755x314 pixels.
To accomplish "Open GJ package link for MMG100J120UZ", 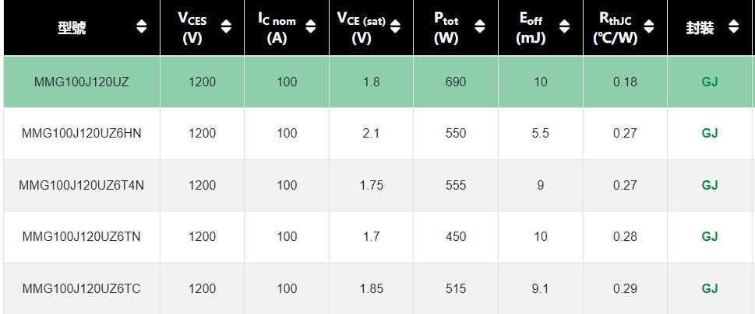I will tap(710, 82).
